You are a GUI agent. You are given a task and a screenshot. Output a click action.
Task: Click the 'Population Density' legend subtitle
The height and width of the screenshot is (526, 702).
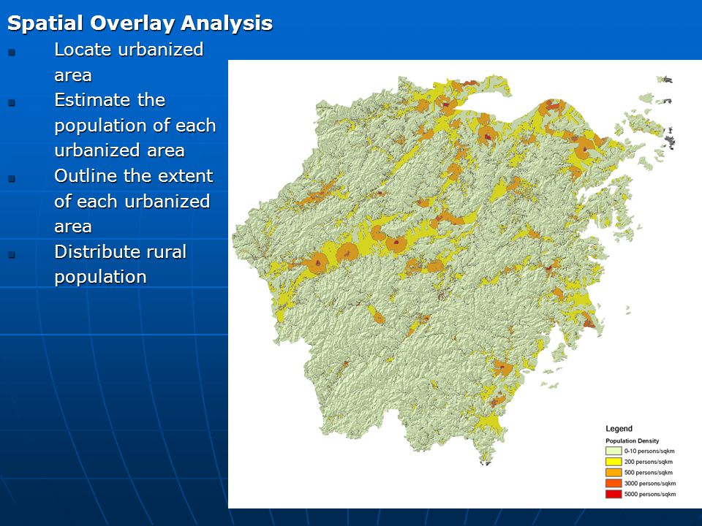pos(632,441)
